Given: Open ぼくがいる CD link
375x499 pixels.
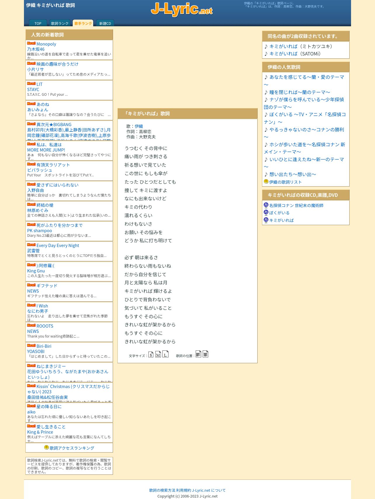Looking at the screenshot, I should point(279,213).
